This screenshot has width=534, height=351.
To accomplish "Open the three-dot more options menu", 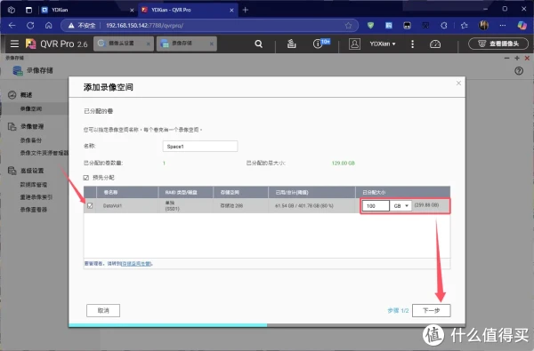I will click(x=412, y=44).
